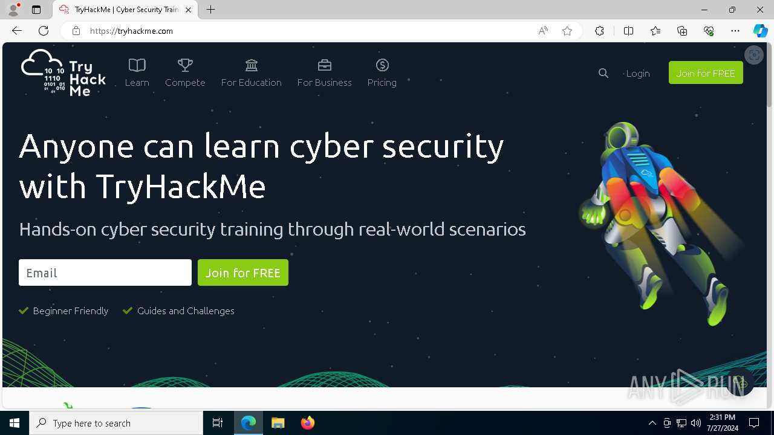Open the Compete navigation menu
Screen dimensions: 774x435
click(x=185, y=73)
